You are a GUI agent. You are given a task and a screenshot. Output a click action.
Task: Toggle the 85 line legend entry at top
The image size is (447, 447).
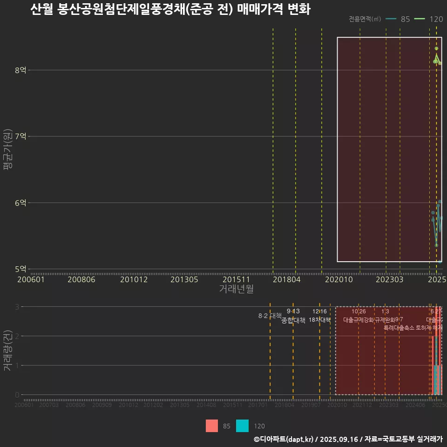click(x=398, y=19)
